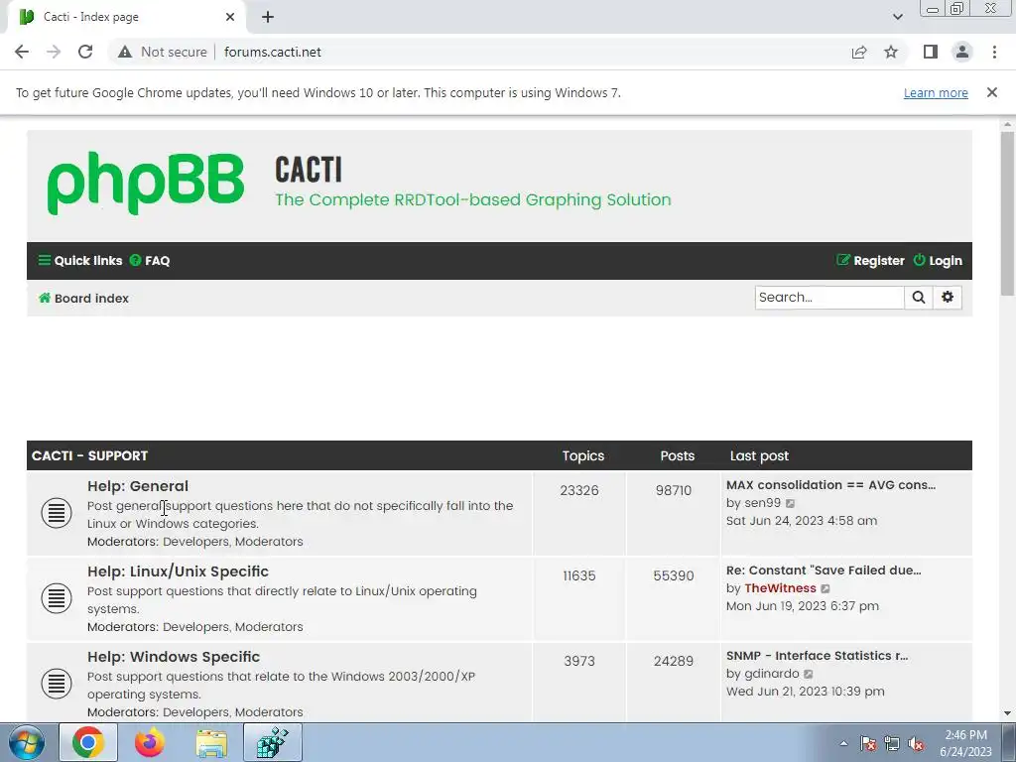Open the Developers moderators link under Help: General
Image resolution: width=1016 pixels, height=762 pixels.
pos(195,542)
